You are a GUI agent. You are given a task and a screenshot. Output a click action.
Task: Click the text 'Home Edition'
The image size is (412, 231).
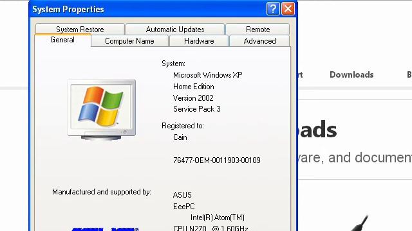coord(193,87)
